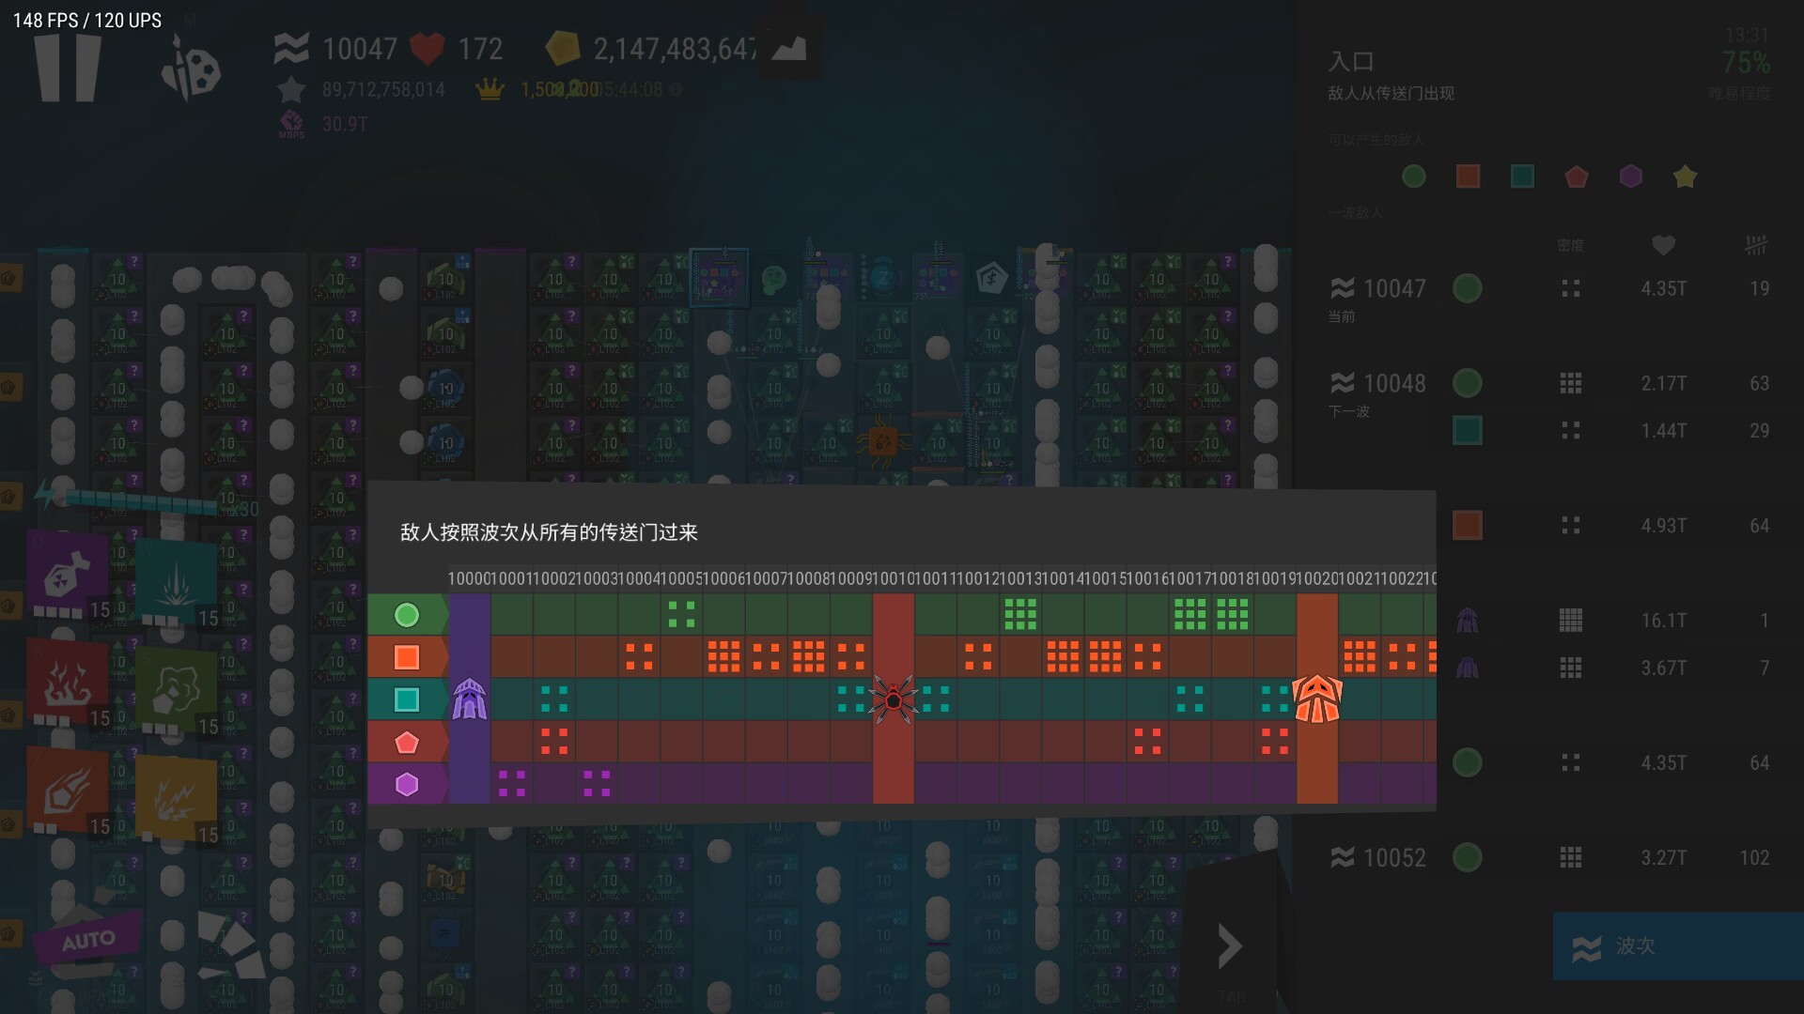Click the orange boss marker at wave 10020

point(1316,699)
